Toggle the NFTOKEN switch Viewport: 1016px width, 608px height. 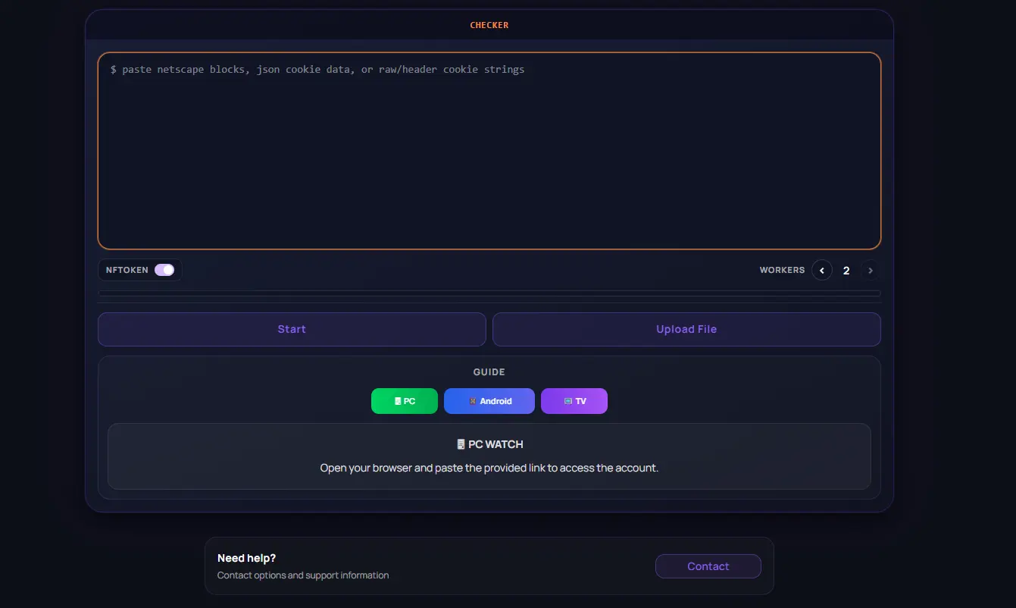[164, 270]
